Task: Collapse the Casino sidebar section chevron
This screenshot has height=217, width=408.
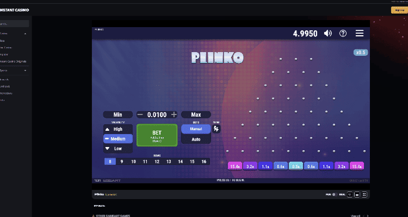Action: [x=25, y=34]
